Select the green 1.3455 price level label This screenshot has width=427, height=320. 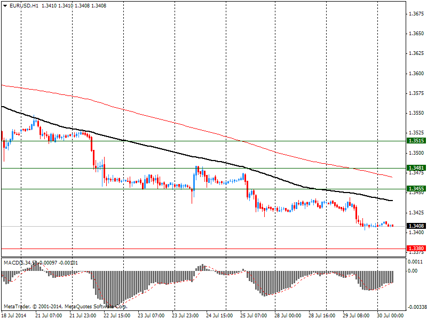(x=416, y=189)
